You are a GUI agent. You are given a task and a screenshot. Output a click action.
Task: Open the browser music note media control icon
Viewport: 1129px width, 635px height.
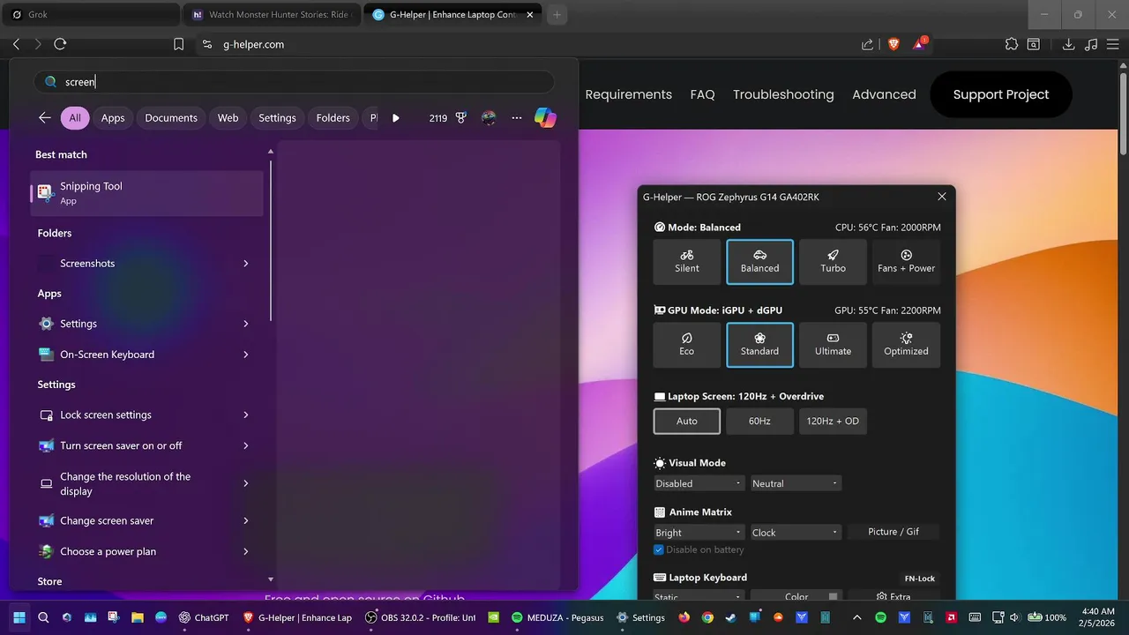tap(1091, 44)
